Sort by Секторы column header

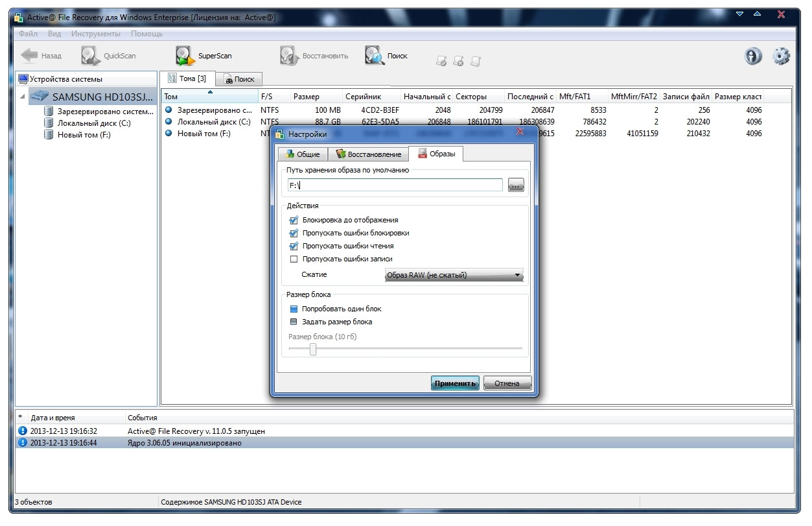478,96
